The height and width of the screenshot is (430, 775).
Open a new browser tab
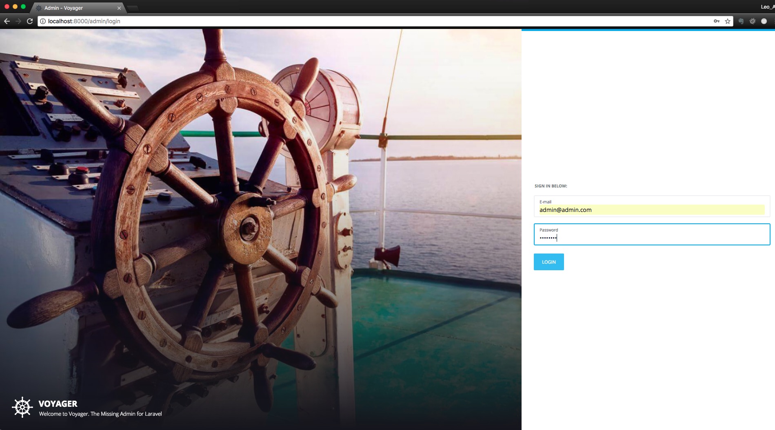tap(133, 8)
